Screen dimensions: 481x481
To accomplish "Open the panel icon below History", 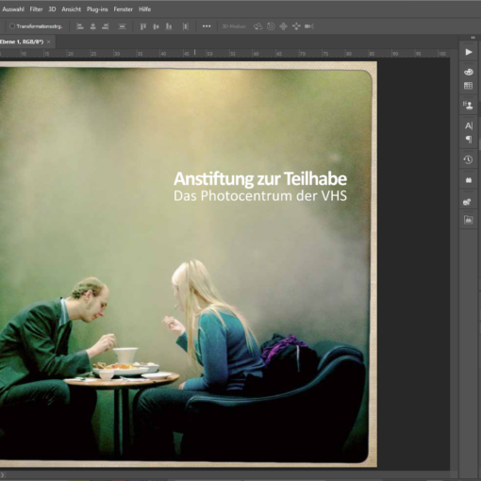I will (469, 180).
